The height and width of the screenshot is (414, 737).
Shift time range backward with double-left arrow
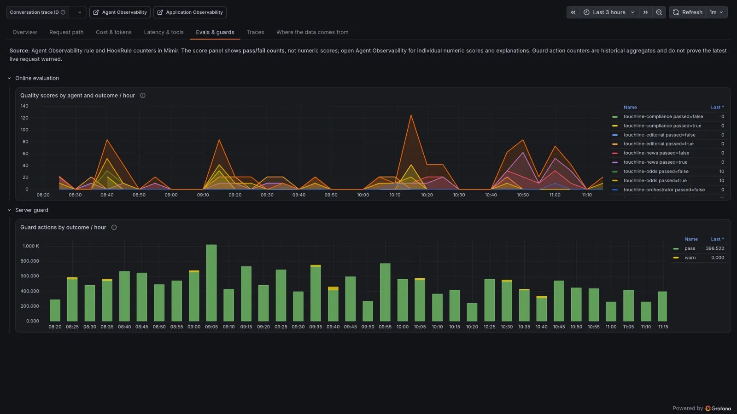pos(573,12)
